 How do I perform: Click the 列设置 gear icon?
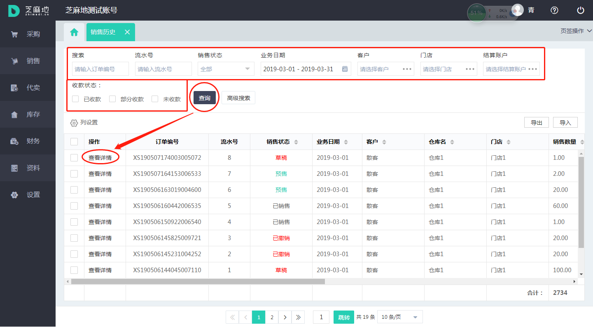(74, 123)
